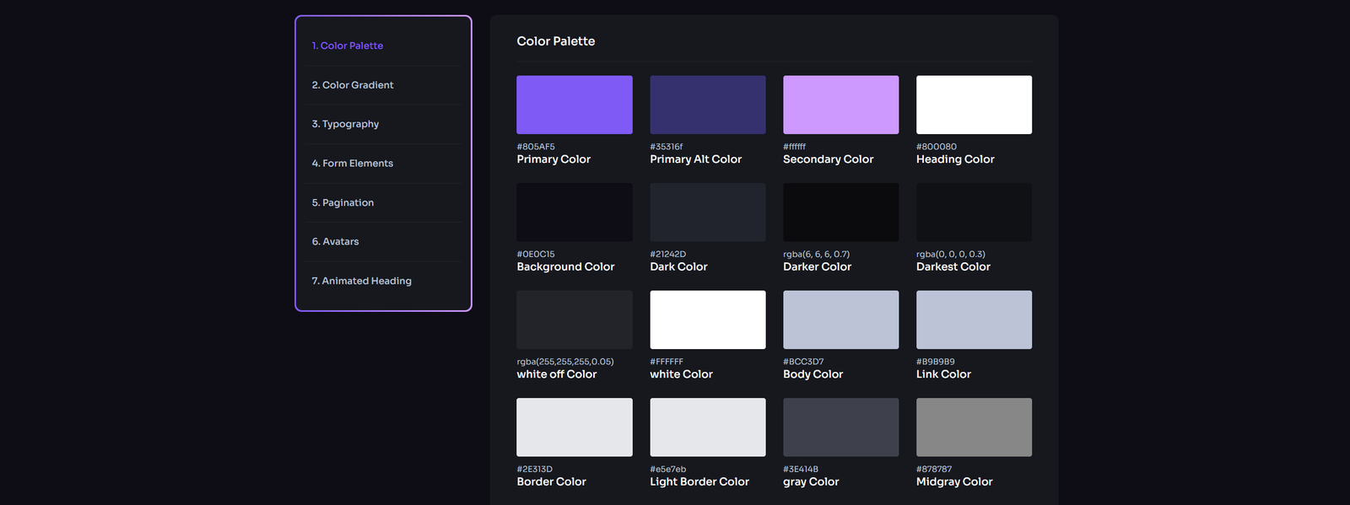1350x505 pixels.
Task: Click the Body Color swatch
Action: (840, 320)
